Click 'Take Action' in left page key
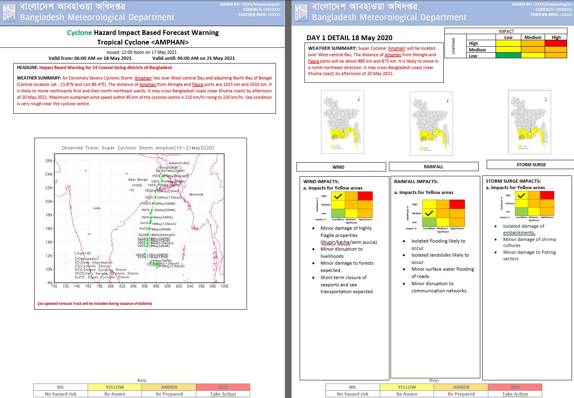Image resolution: width=574 pixels, height=398 pixels. coord(223,394)
